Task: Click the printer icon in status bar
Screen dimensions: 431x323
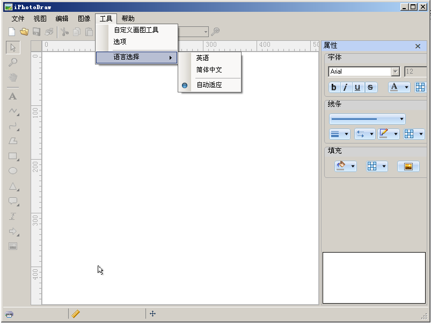Action: [x=9, y=314]
